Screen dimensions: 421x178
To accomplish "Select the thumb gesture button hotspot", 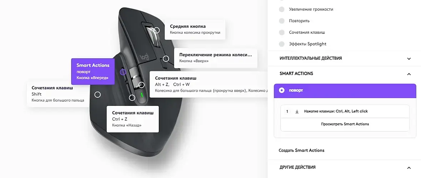I will point(98,95).
